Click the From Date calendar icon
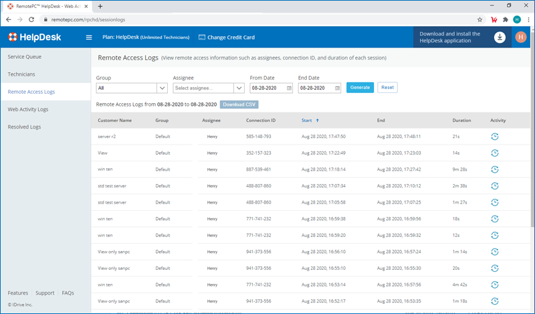This screenshot has height=314, width=535. point(289,88)
